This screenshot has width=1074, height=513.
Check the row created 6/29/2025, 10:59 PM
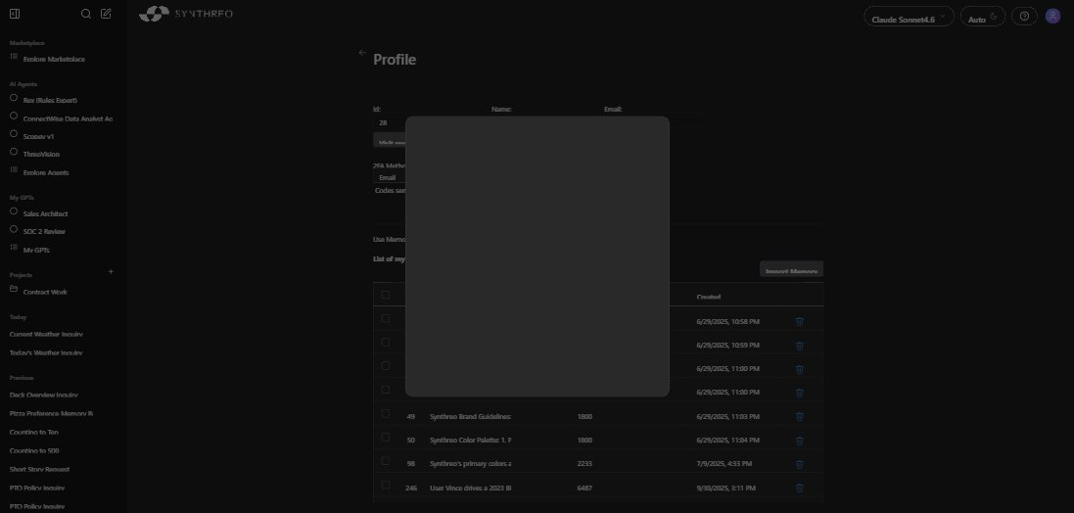386,342
